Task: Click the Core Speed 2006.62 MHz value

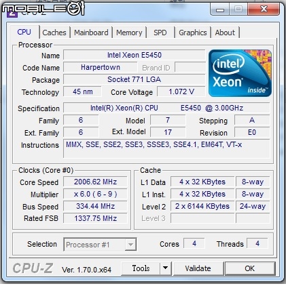Action: coord(95,182)
